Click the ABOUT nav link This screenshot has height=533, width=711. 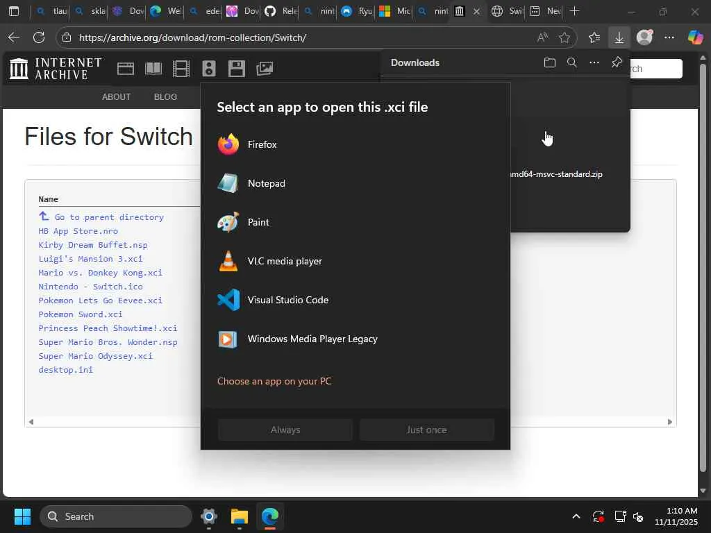coord(116,97)
